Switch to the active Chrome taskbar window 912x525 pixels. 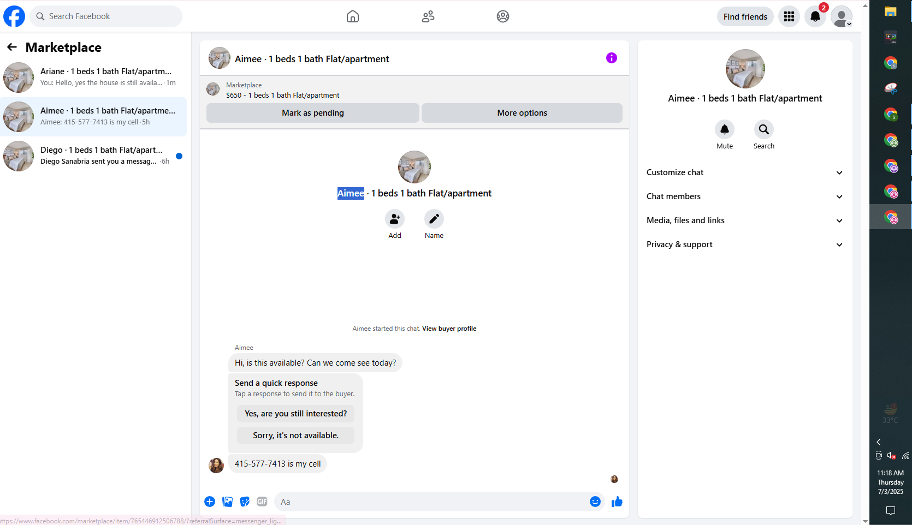[x=891, y=217]
